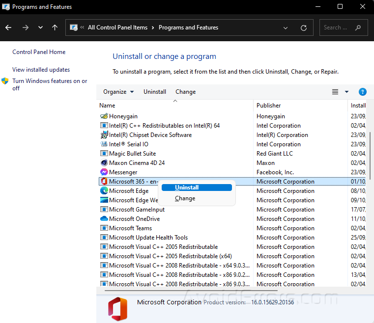Click the refresh button in address bar
The height and width of the screenshot is (323, 374).
coord(304,28)
